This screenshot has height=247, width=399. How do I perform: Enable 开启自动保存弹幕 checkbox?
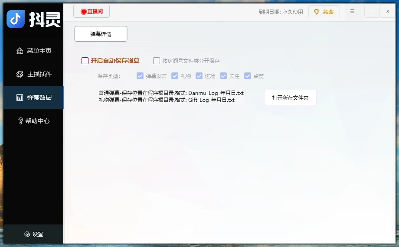pyautogui.click(x=85, y=61)
